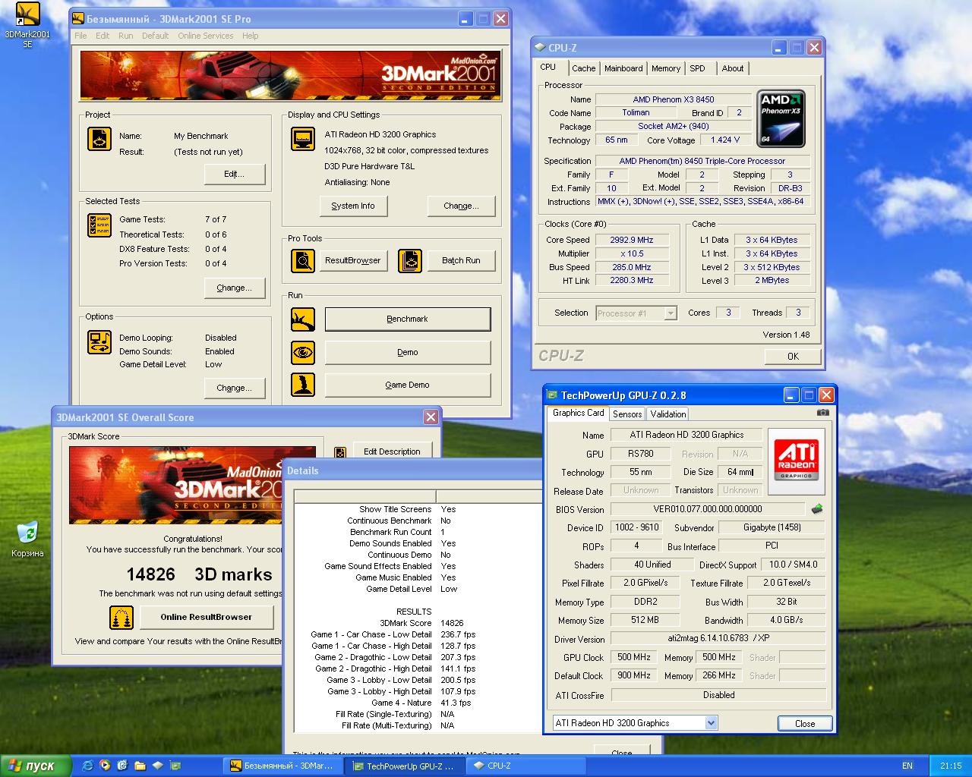Switch to CPU-Z in the taskbar
972x777 pixels.
coord(525,766)
